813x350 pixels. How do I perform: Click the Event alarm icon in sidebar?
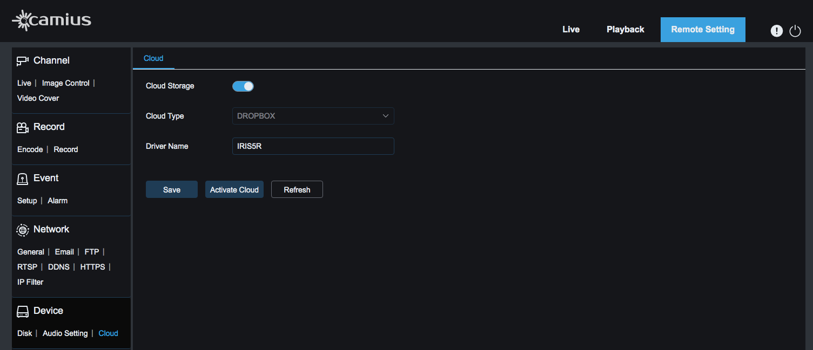pos(23,179)
